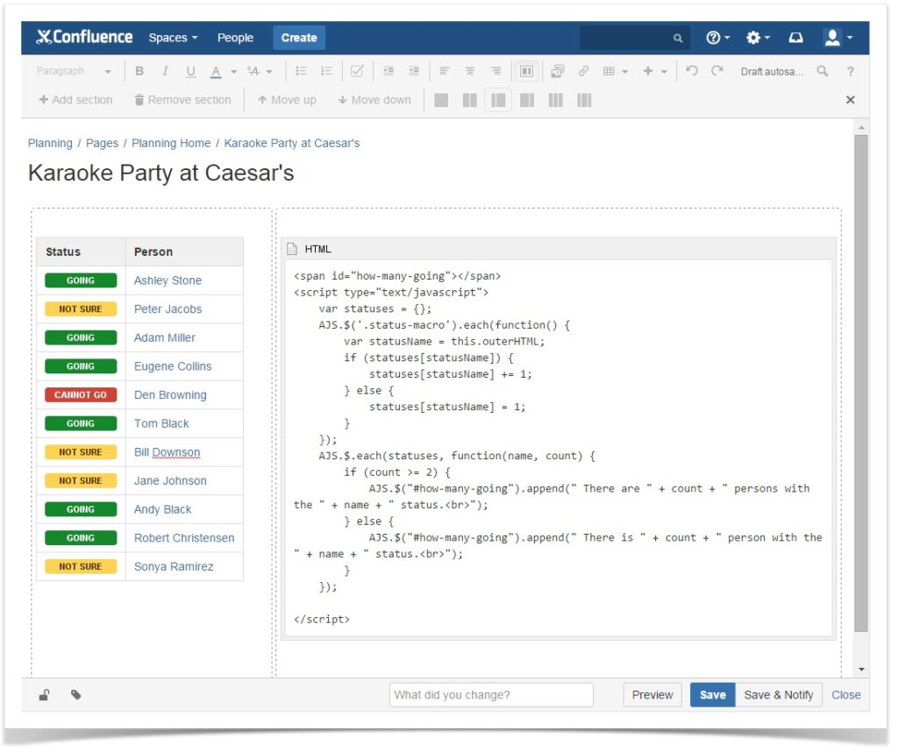Image resolution: width=898 pixels, height=752 pixels.
Task: Select the two-column page layout
Action: 469,99
